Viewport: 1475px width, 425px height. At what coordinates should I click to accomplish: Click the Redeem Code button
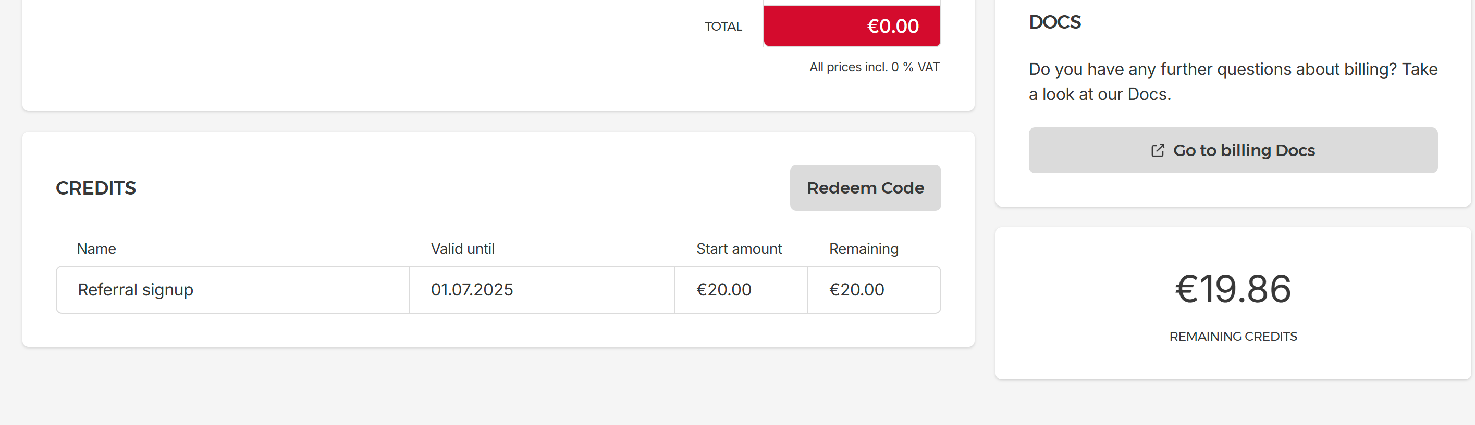pos(865,188)
